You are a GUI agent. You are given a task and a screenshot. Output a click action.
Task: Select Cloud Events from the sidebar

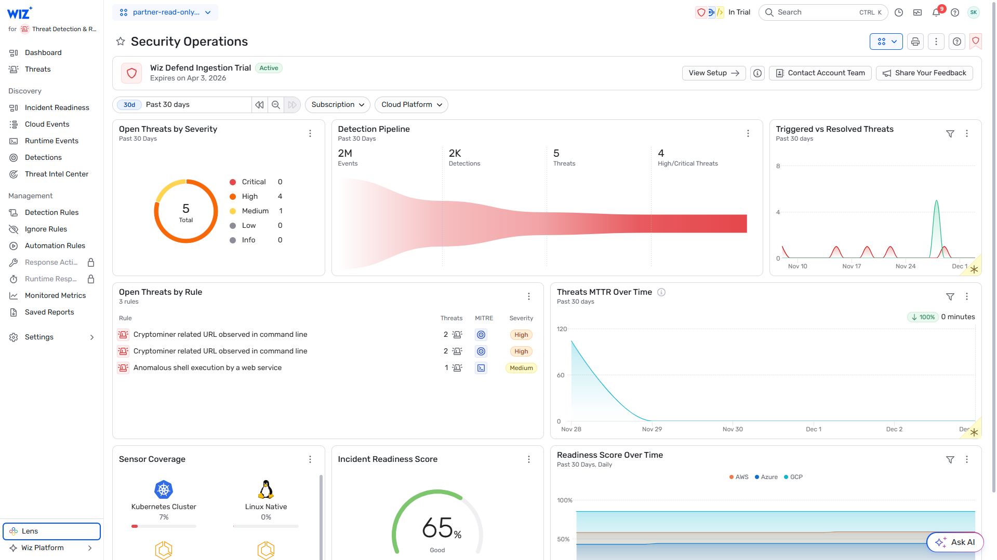click(x=47, y=124)
